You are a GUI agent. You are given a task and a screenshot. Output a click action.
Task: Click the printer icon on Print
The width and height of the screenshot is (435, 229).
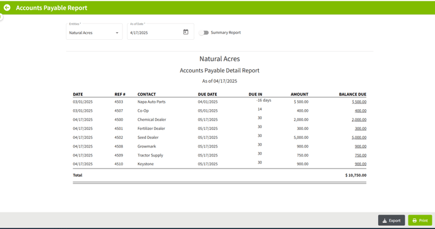tap(415, 221)
